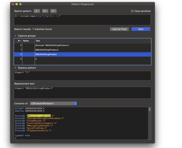Click the Replacement text output area
Image resolution: width=182 pixels, height=148 pixels.
tap(83, 93)
